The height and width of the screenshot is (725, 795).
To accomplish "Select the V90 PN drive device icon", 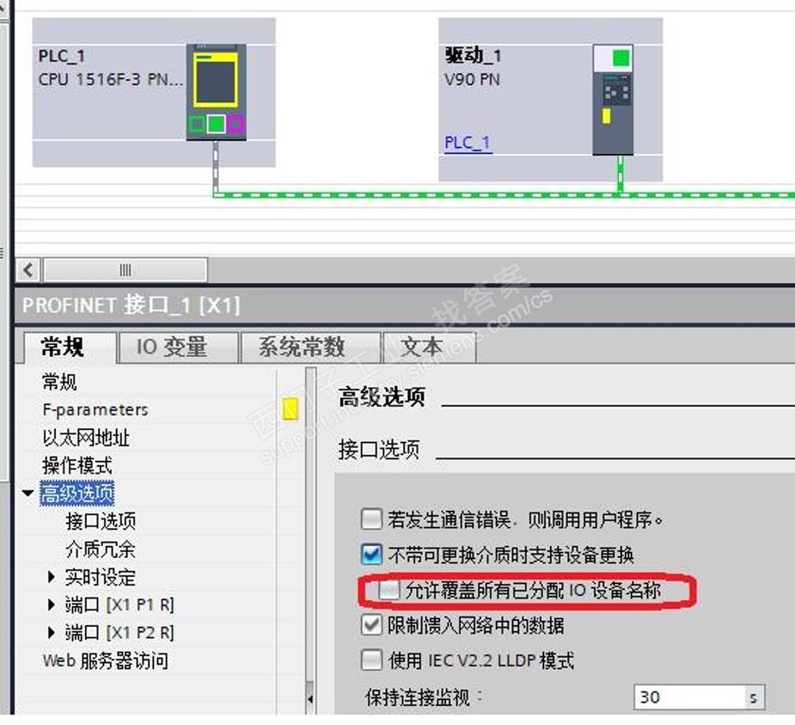I will [x=613, y=100].
